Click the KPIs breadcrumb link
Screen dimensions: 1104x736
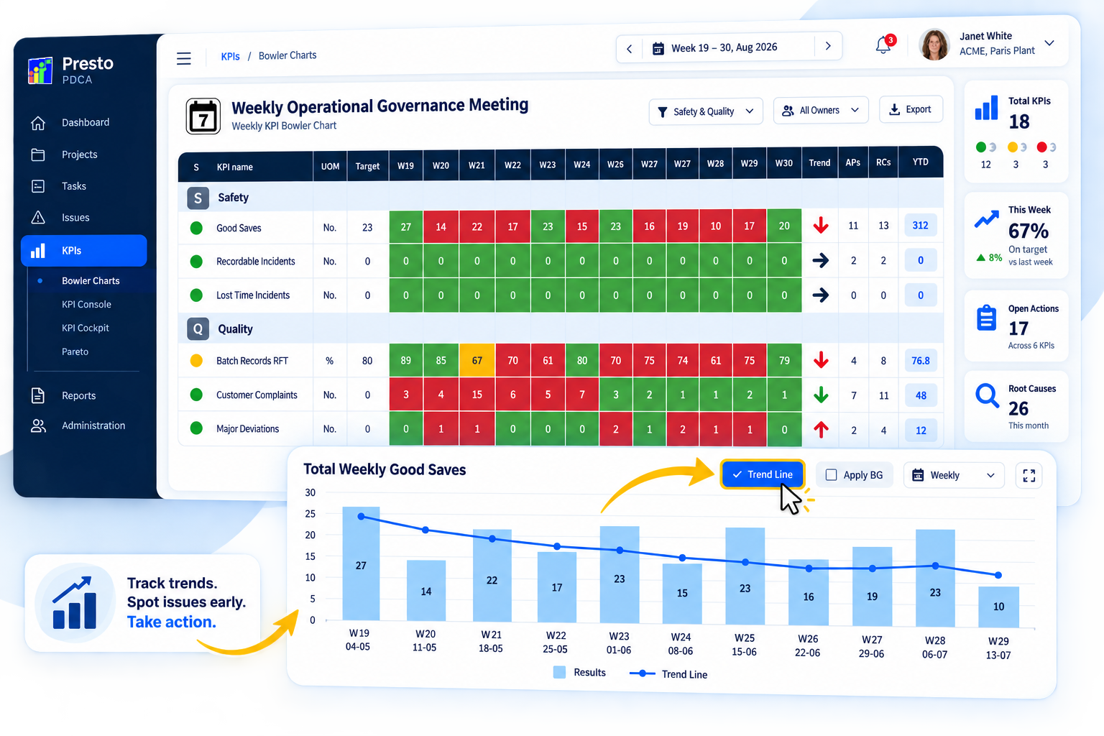click(x=230, y=57)
